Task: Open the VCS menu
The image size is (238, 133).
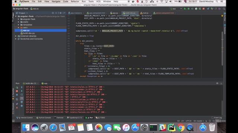Action: (x=98, y=1)
